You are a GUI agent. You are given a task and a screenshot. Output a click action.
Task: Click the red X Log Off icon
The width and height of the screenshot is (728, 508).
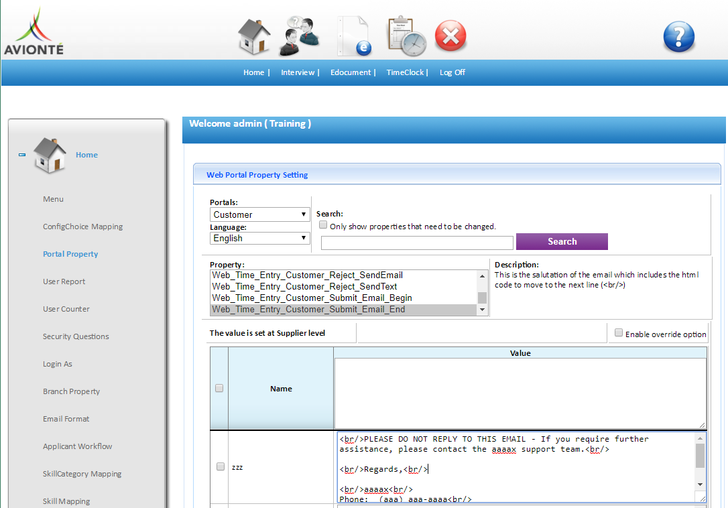point(450,36)
